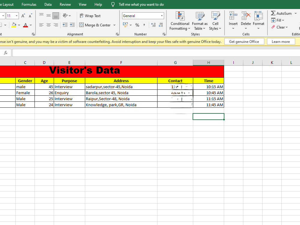Open Font settings dialog launcher

click(33, 34)
